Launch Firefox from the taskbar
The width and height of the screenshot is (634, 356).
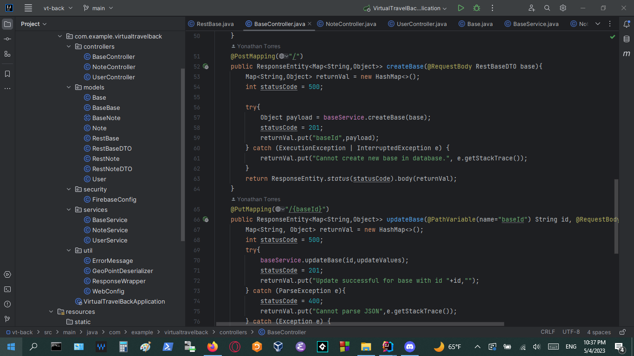213,346
